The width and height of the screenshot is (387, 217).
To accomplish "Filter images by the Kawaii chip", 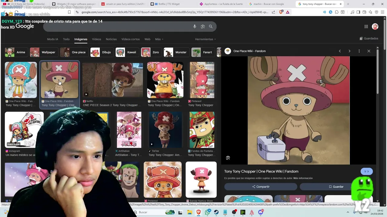I will point(127,52).
